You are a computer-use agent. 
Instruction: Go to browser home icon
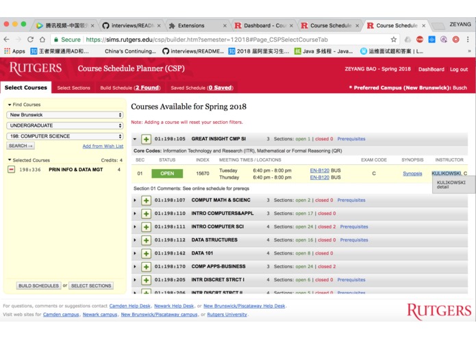pos(42,40)
